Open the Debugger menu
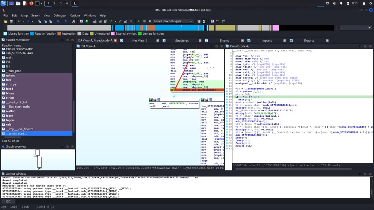Image resolution: width=374 pixels, height=210 pixels. tap(60, 15)
